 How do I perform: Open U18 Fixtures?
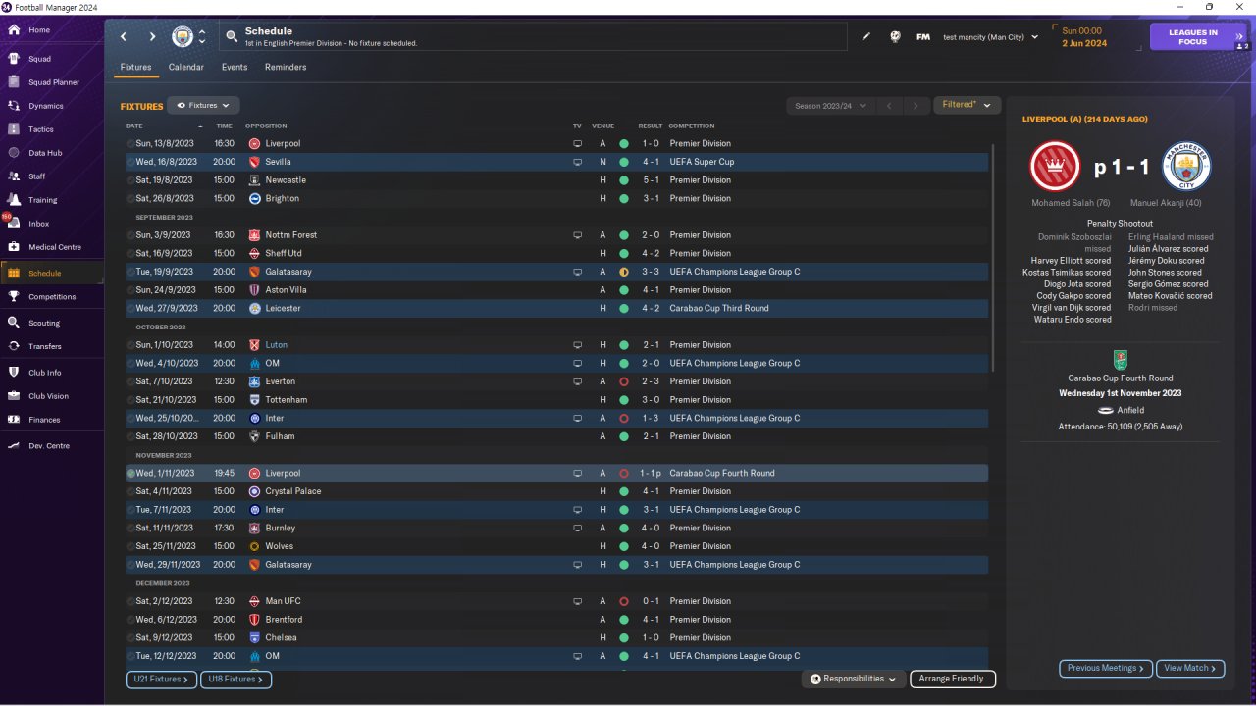235,679
